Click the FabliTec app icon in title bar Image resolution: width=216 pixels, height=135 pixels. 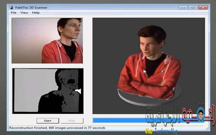(12, 7)
